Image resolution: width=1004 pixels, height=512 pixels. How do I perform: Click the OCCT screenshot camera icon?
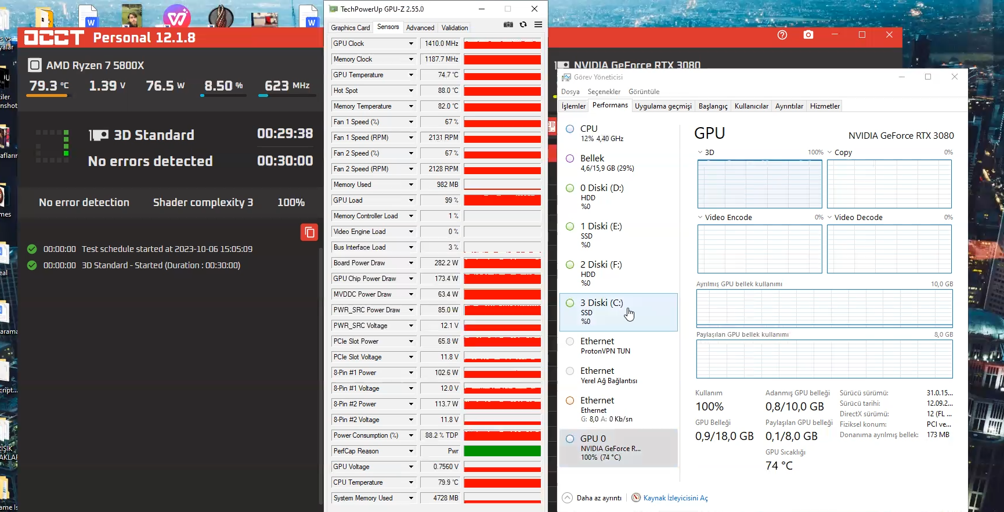808,35
